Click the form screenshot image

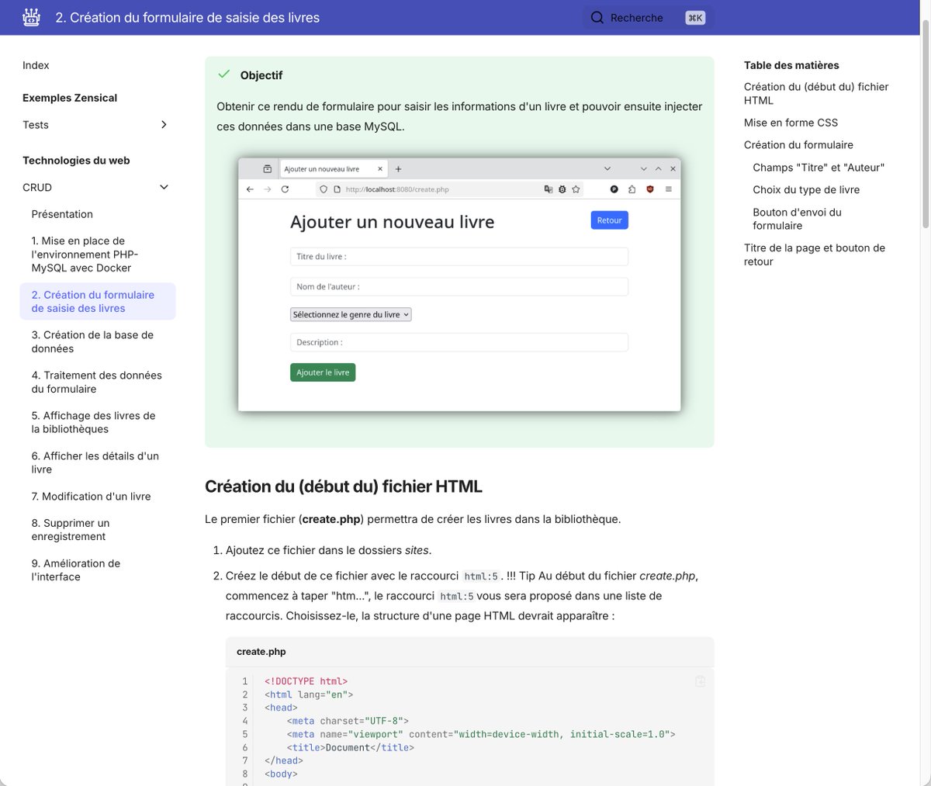[459, 284]
